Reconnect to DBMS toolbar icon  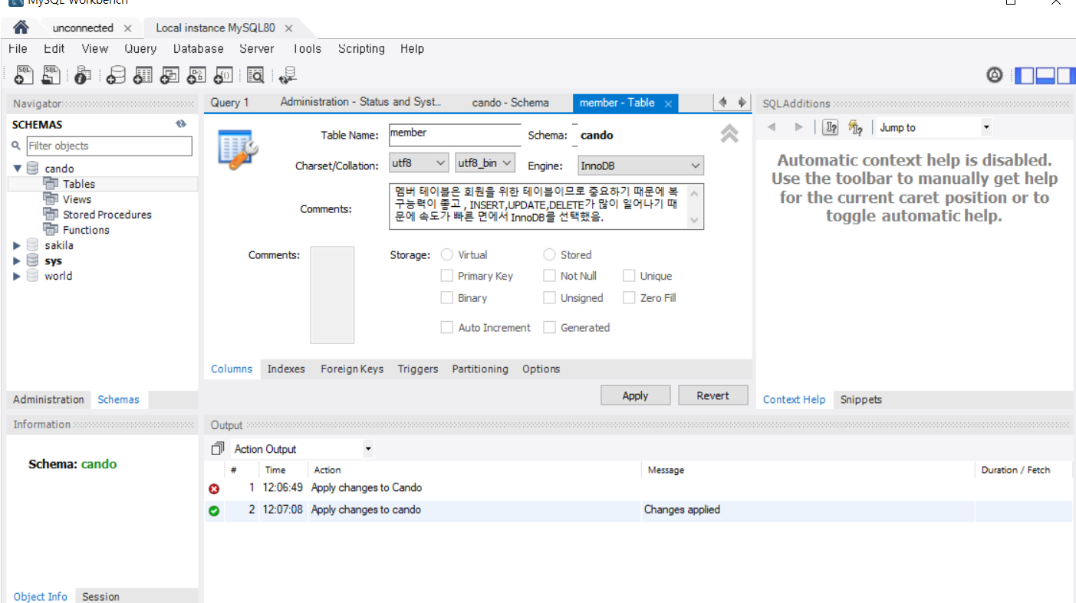pyautogui.click(x=288, y=75)
